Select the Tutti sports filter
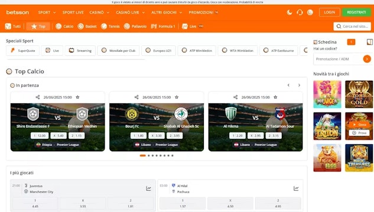This screenshot has width=374, height=212. [x=13, y=26]
